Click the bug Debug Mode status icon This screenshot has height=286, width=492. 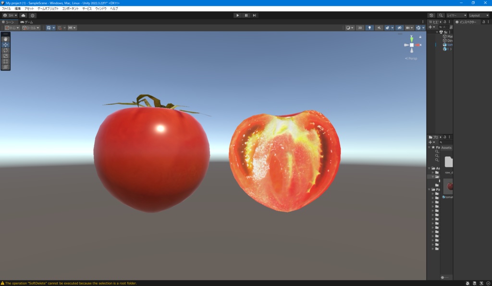click(467, 283)
